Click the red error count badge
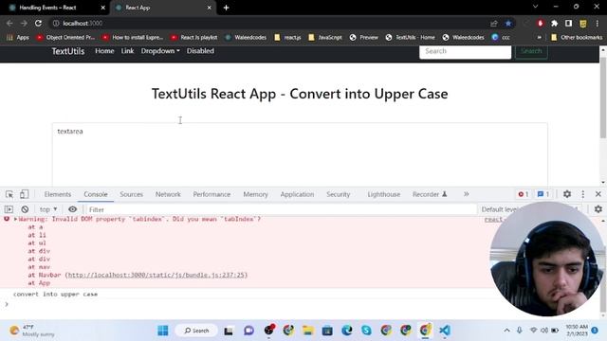Viewport: 607px width, 341px height. [523, 194]
